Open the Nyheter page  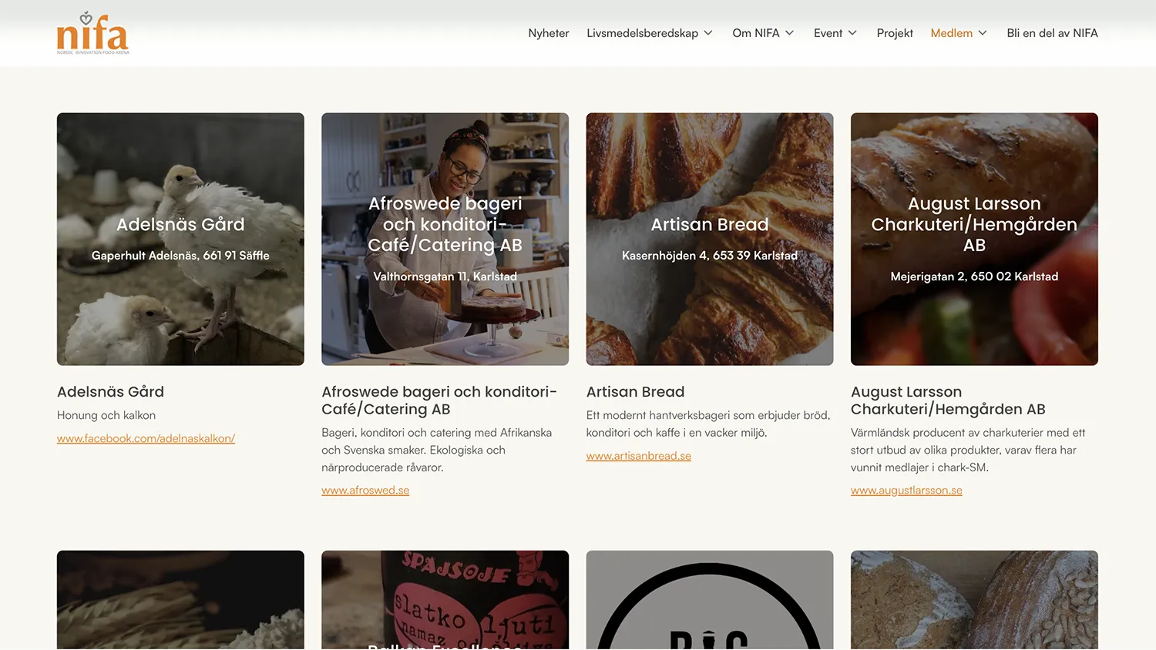[549, 33]
